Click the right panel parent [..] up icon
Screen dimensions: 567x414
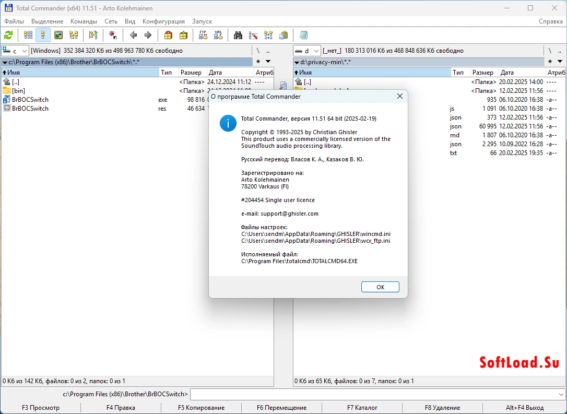click(x=299, y=82)
